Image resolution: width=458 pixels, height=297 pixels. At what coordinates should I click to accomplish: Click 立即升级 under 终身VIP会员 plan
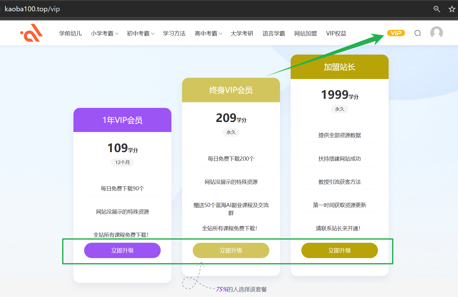pos(231,250)
